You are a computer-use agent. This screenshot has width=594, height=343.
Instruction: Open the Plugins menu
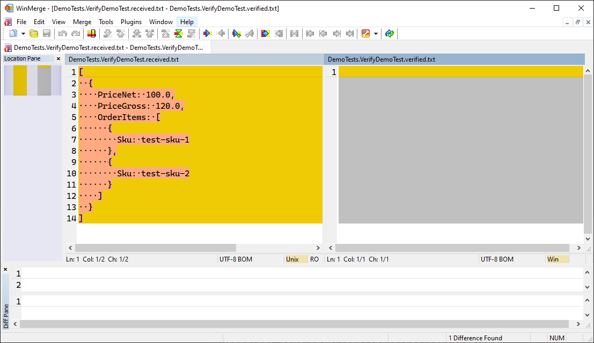[x=131, y=22]
